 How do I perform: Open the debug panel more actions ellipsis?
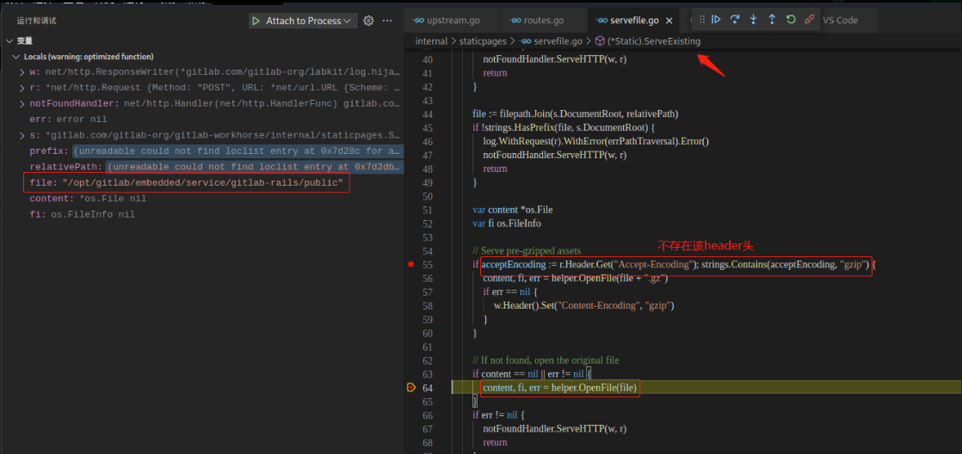click(387, 21)
